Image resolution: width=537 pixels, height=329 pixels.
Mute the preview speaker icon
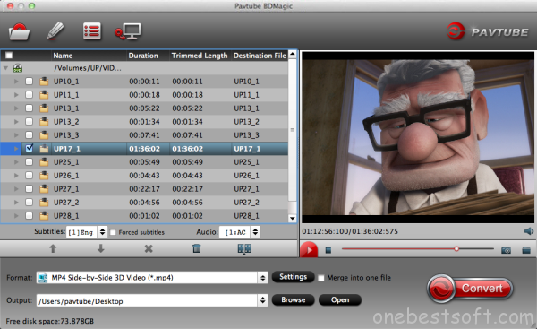point(529,231)
